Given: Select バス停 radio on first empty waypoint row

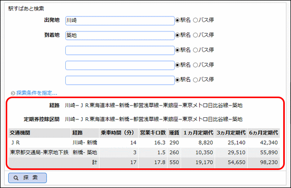Looking at the screenshot, I should (195, 50).
